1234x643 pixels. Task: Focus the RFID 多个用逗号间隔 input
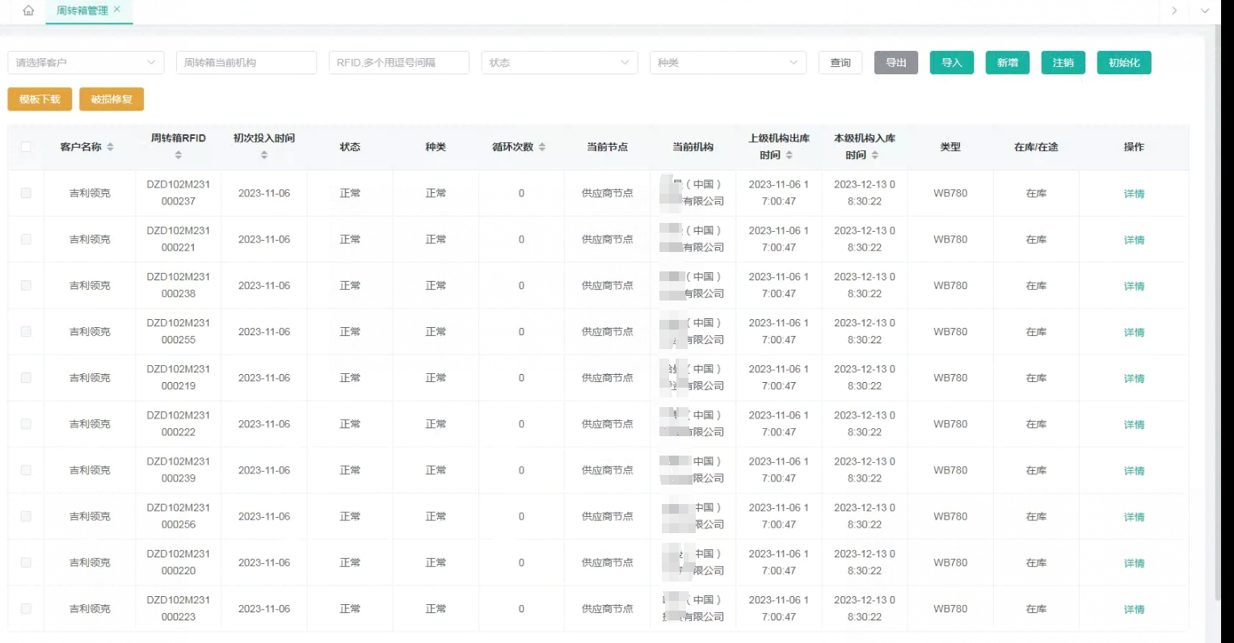pyautogui.click(x=399, y=62)
